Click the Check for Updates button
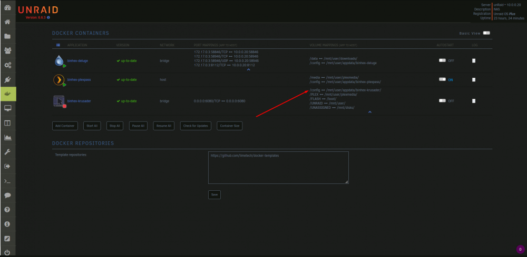The height and width of the screenshot is (257, 527). (196, 126)
